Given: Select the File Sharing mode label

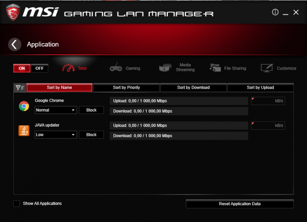Looking at the screenshot, I should click(x=235, y=68).
